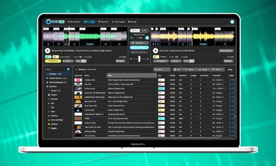Screen dimensions: 276x166
Task: Open the Tag editor tab
Action: (103, 22)
